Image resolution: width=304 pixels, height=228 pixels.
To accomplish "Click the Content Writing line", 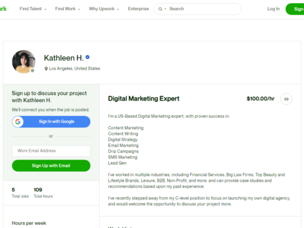I will tap(123, 134).
